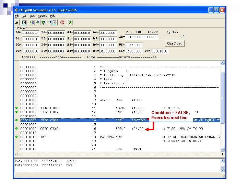The image size is (247, 185).
Task: Click the D2 register field
Action: click(x=30, y=45)
